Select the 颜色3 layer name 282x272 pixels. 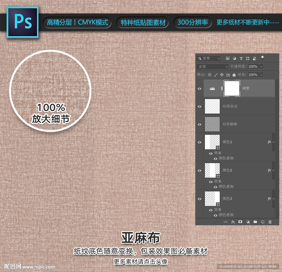(227, 199)
